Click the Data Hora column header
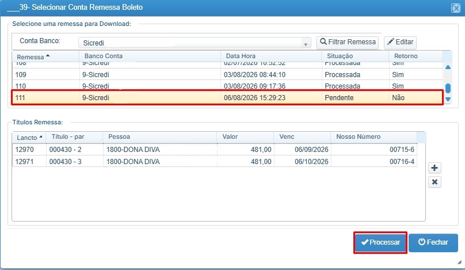465x270 pixels. [x=271, y=56]
